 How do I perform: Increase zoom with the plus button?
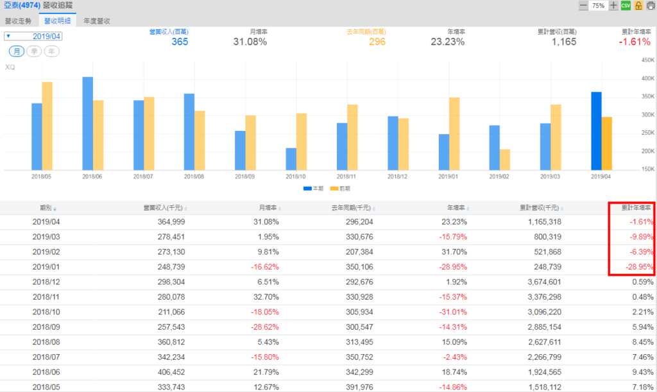pos(613,5)
